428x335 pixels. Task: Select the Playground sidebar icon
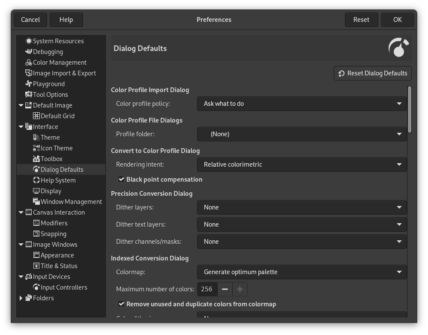tap(29, 84)
